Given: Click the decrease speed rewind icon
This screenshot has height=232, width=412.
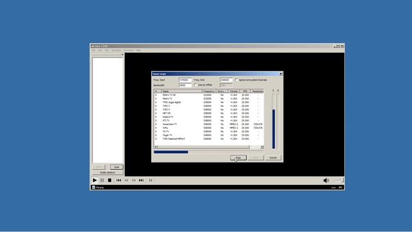Looking at the screenshot, I should click(x=126, y=180).
